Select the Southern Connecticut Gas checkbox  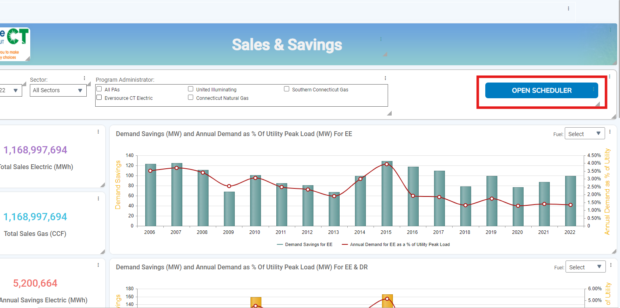coord(287,89)
